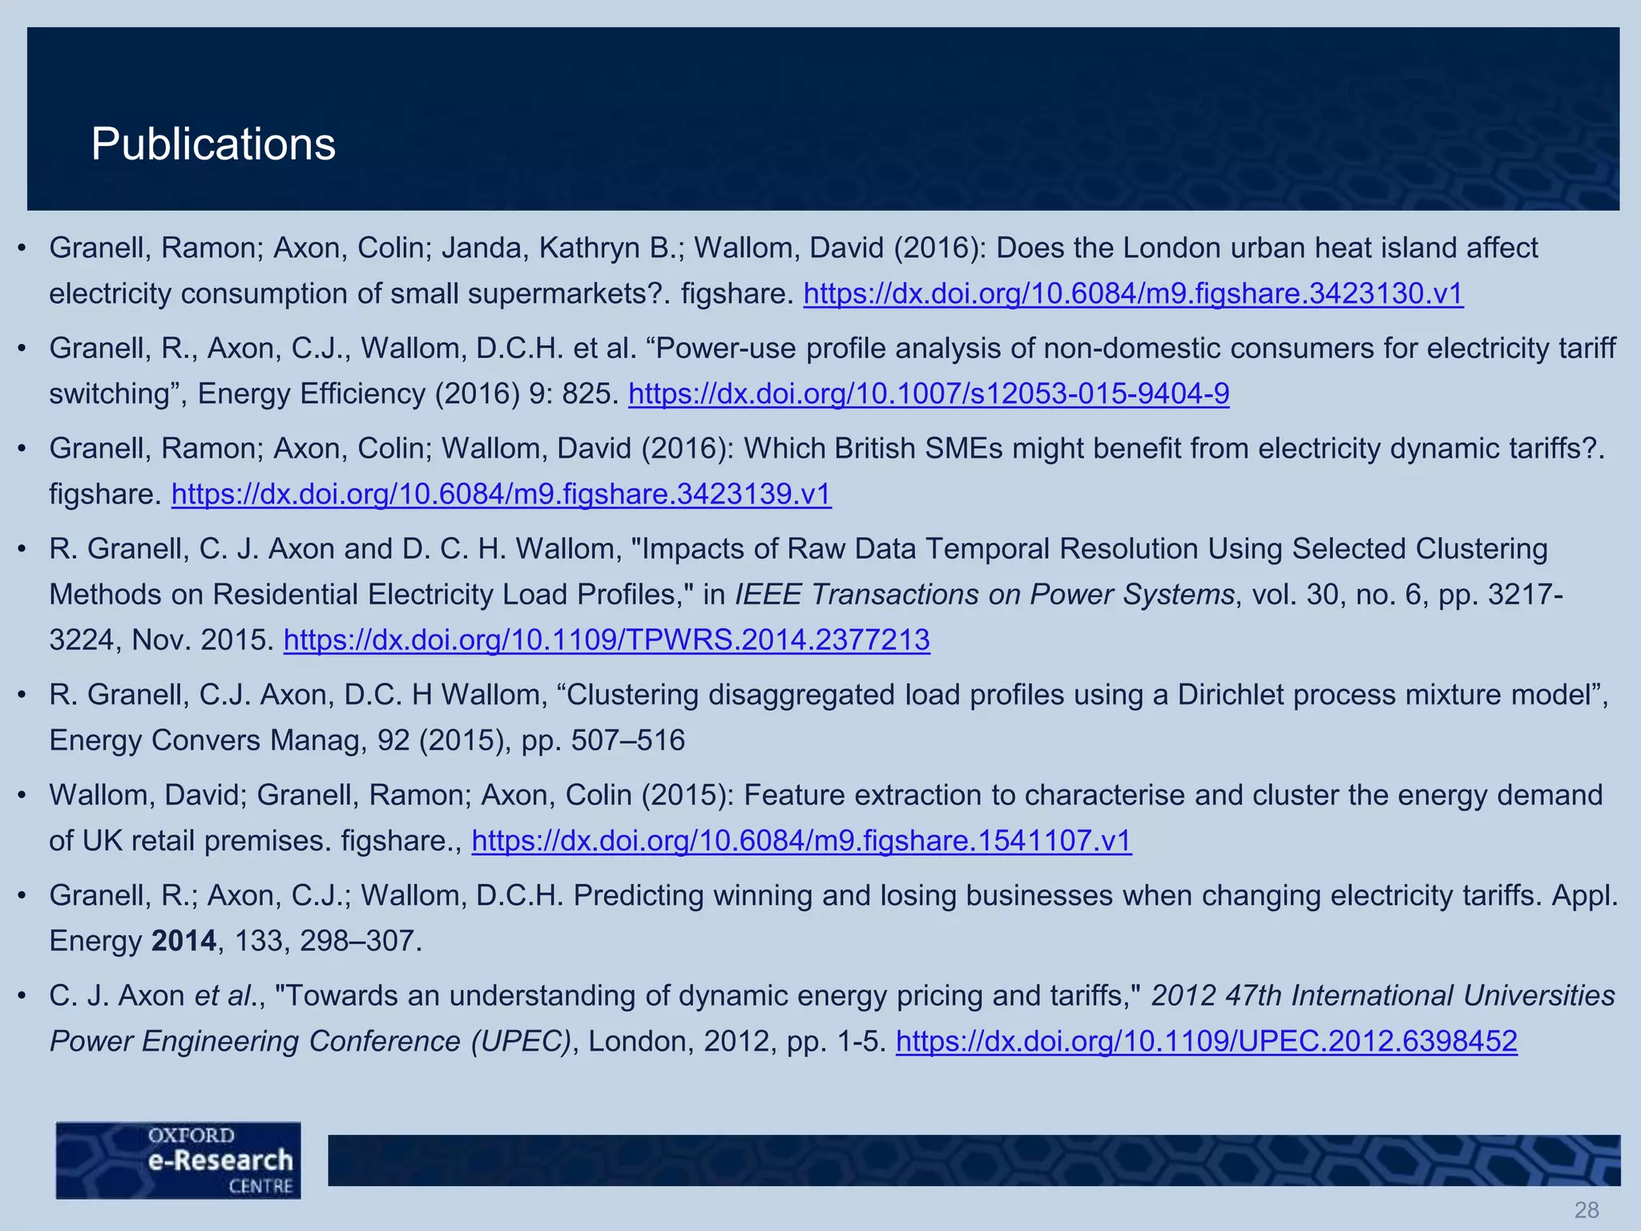Image resolution: width=1641 pixels, height=1231 pixels.
Task: Open the figshare.1541107.v1 DOI link
Action: tap(801, 840)
